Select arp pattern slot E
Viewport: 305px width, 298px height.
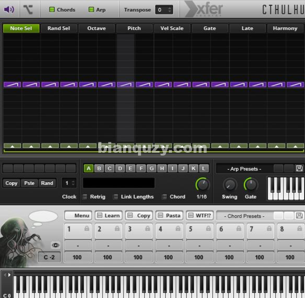131,168
